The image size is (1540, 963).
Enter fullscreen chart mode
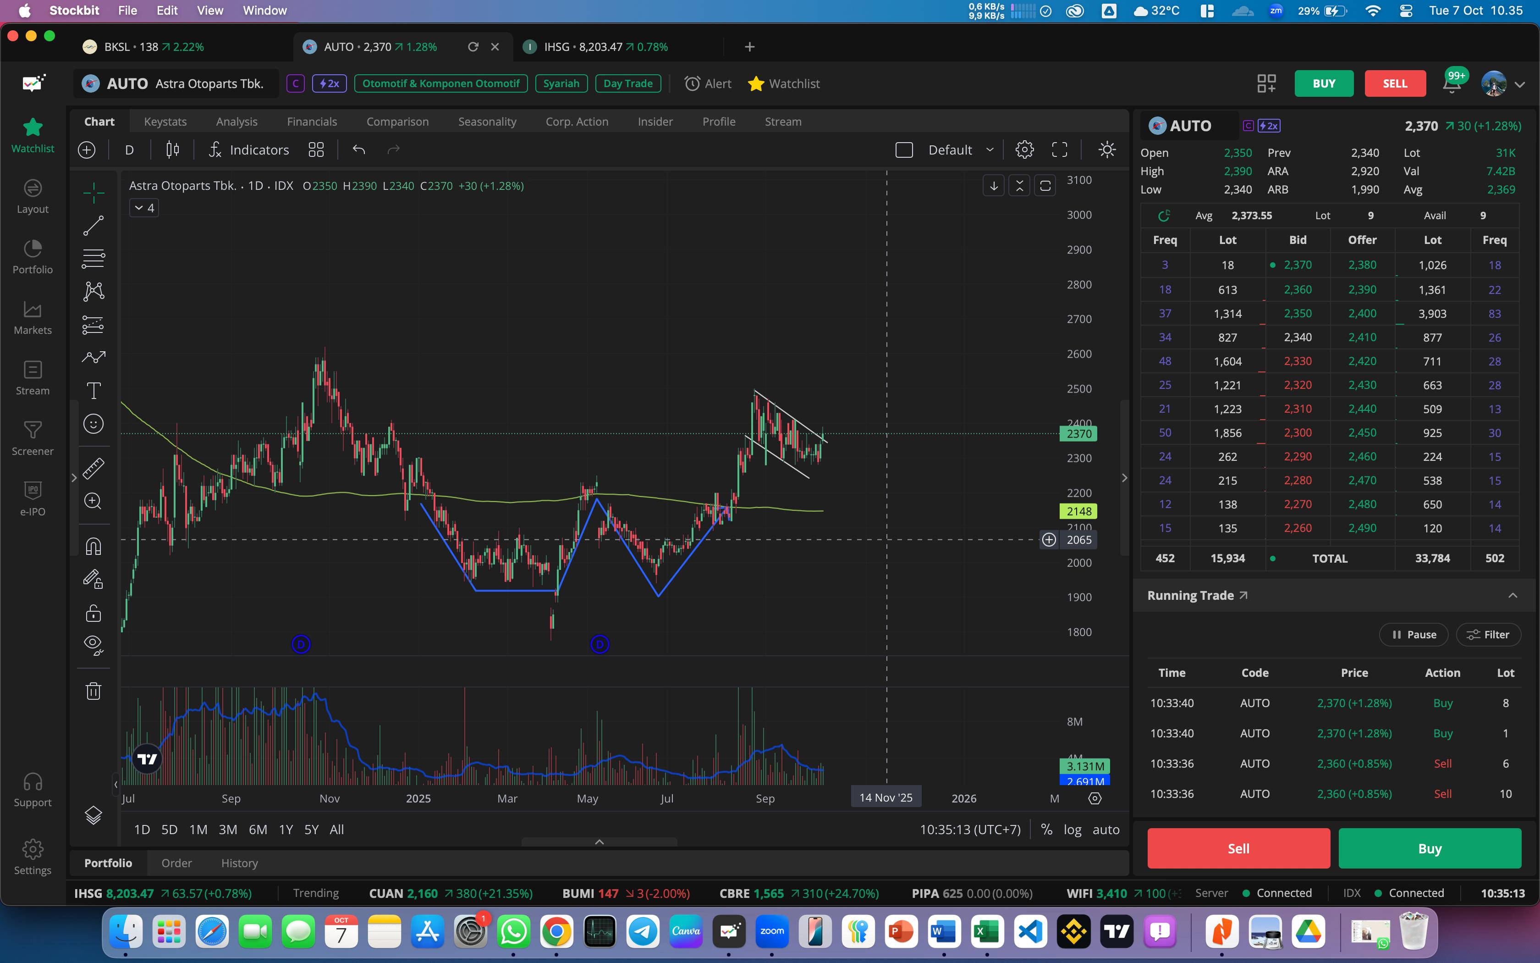point(1060,149)
